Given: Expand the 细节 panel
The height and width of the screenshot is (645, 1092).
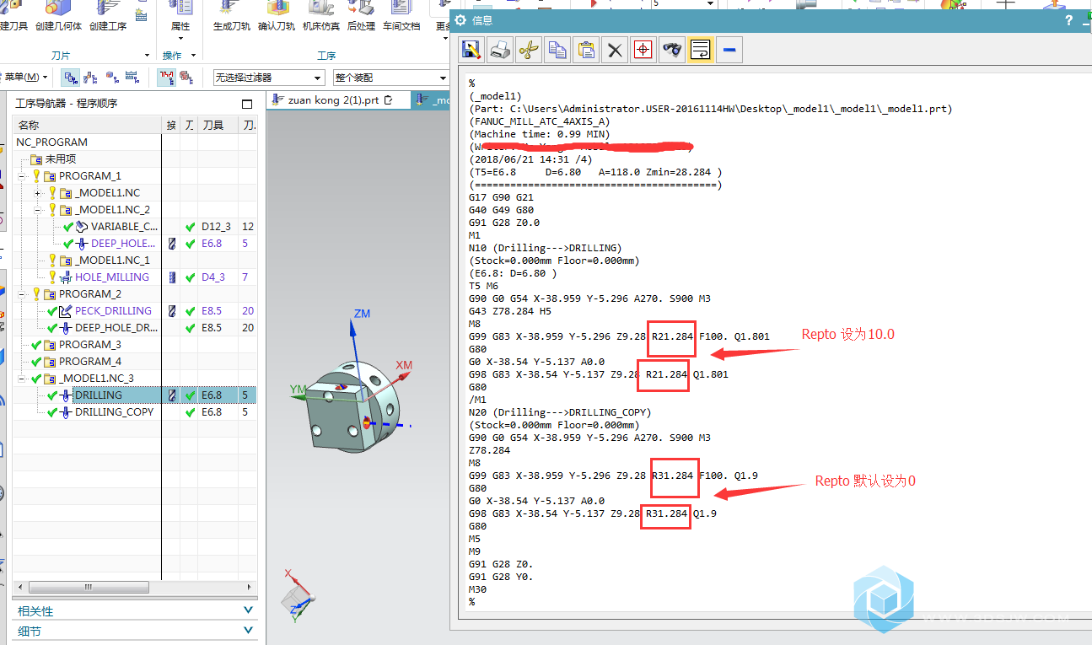Looking at the screenshot, I should pos(135,632).
